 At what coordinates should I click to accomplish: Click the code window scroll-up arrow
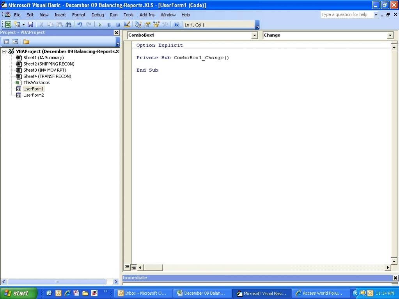pos(394,47)
